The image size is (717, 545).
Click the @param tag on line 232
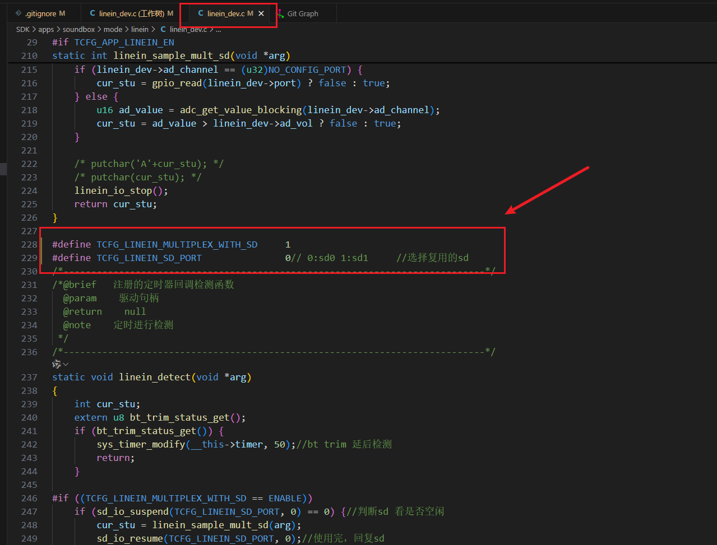[80, 298]
